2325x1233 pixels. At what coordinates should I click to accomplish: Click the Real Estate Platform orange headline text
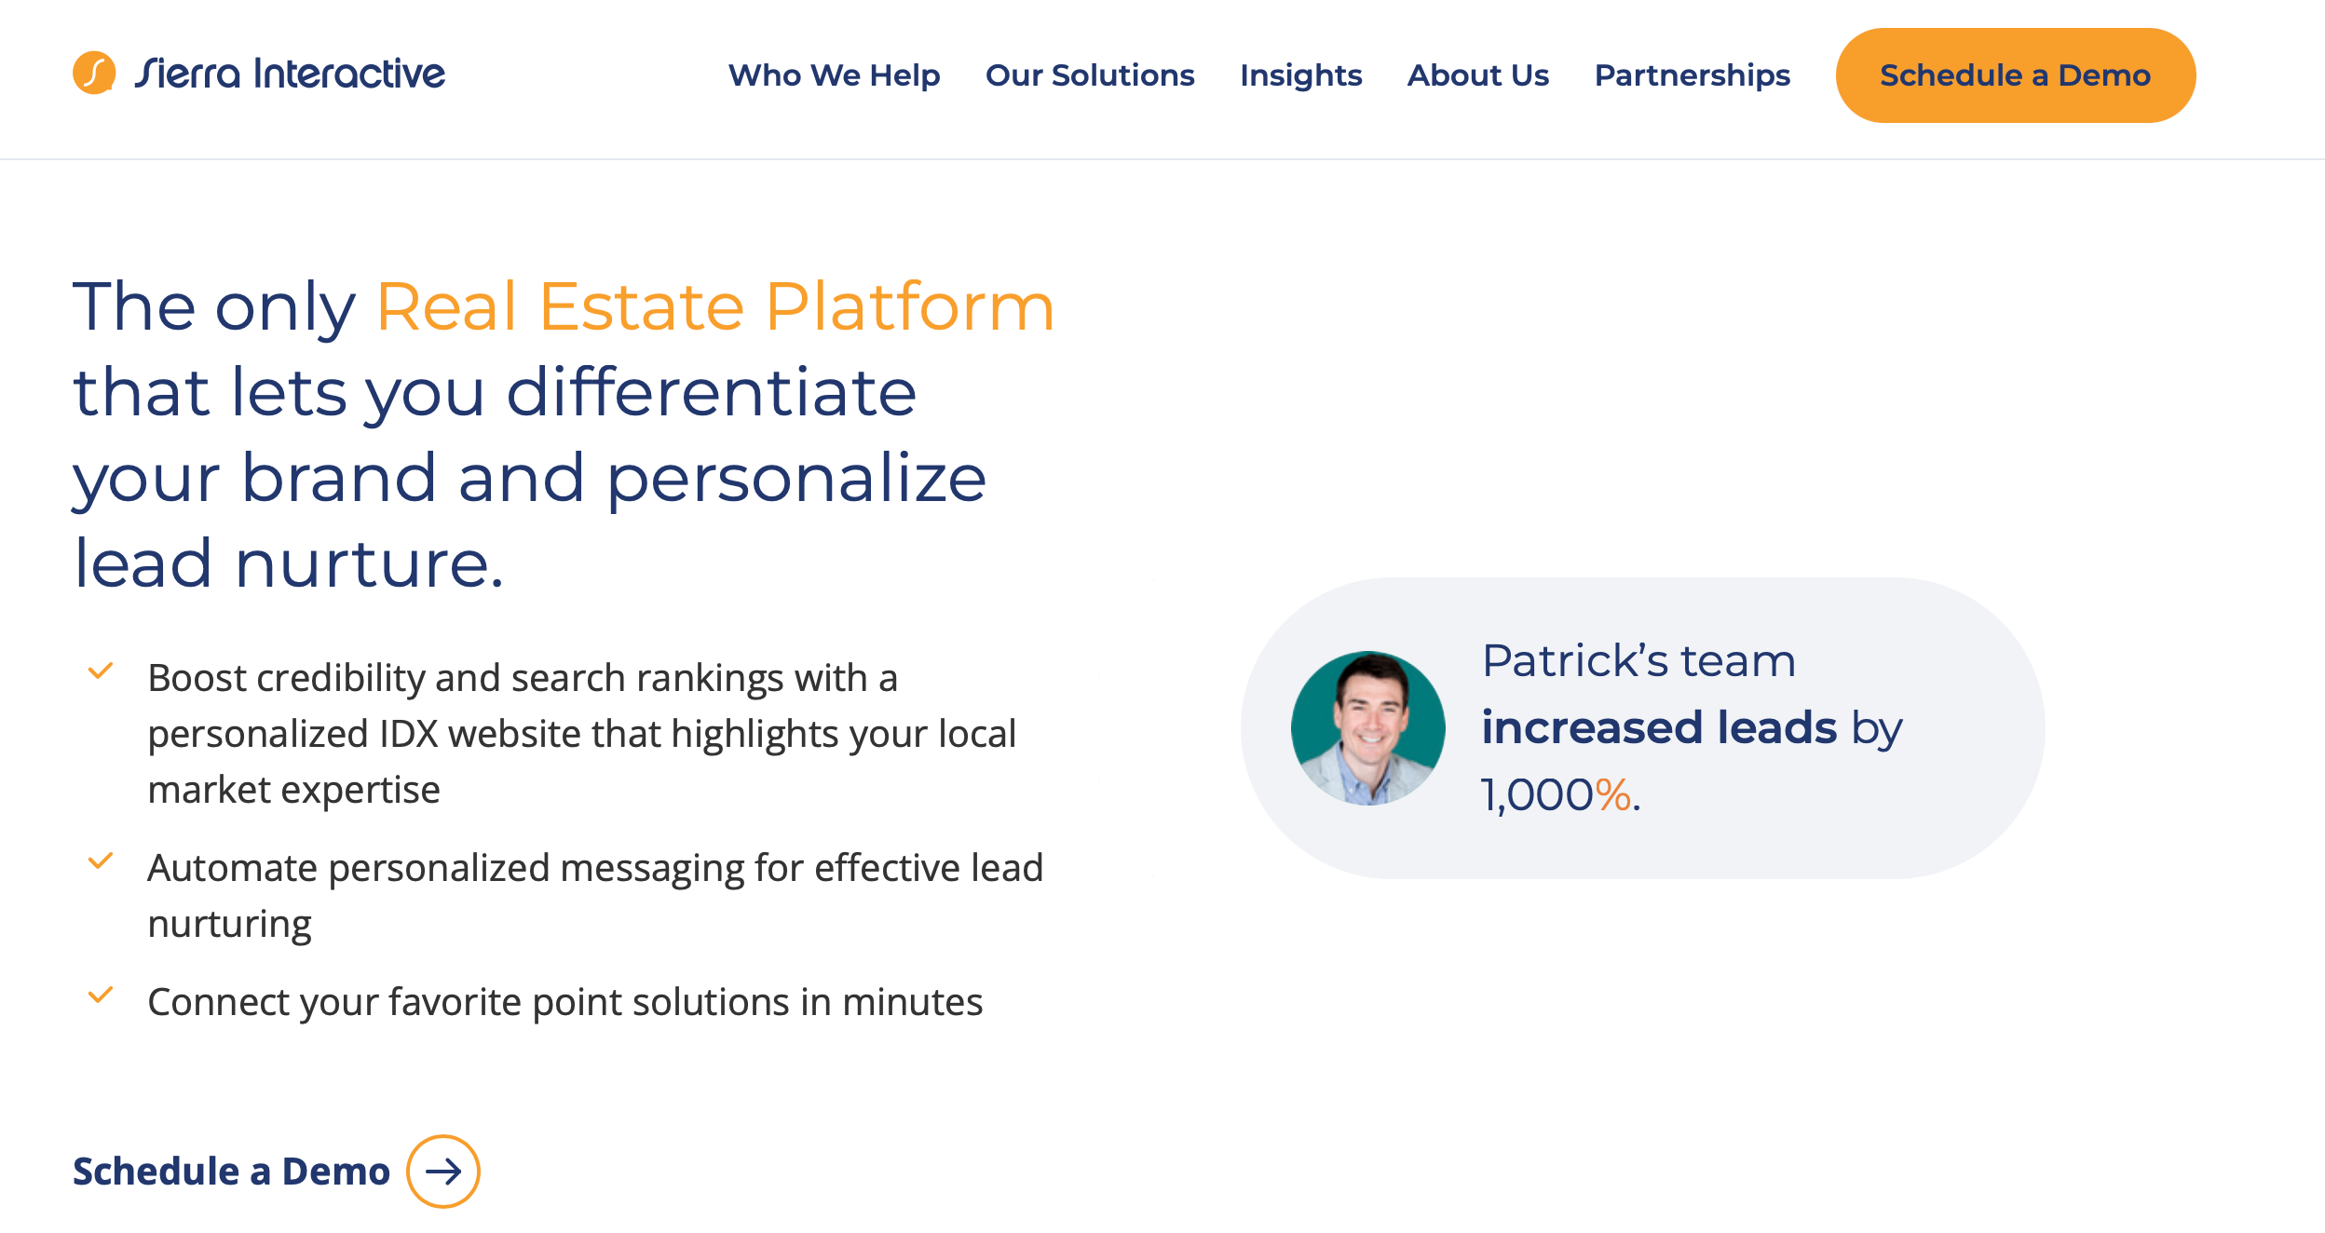(x=714, y=306)
